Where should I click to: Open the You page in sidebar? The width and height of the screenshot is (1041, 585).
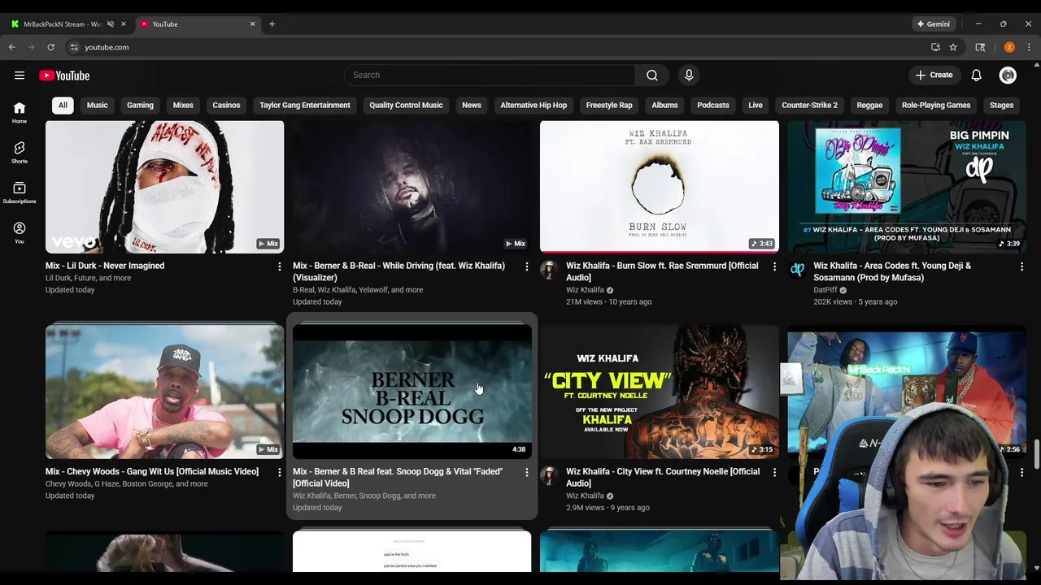point(20,232)
